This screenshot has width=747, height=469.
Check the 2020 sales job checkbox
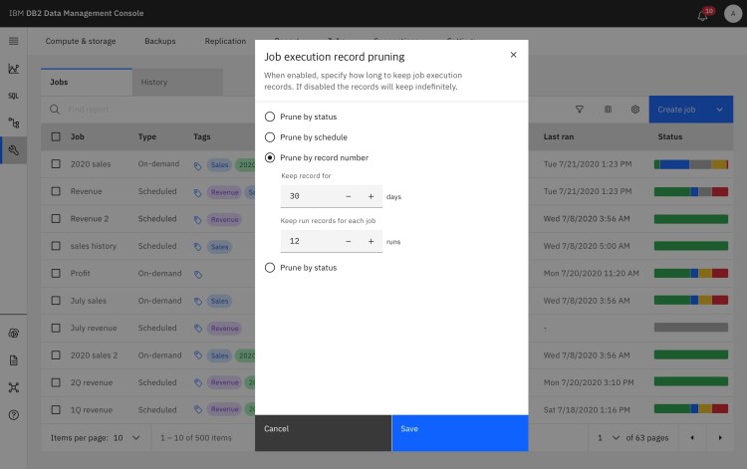(x=56, y=164)
